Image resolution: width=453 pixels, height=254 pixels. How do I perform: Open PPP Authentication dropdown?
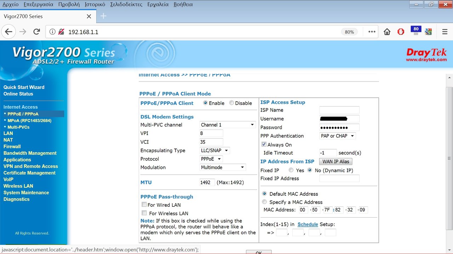338,136
